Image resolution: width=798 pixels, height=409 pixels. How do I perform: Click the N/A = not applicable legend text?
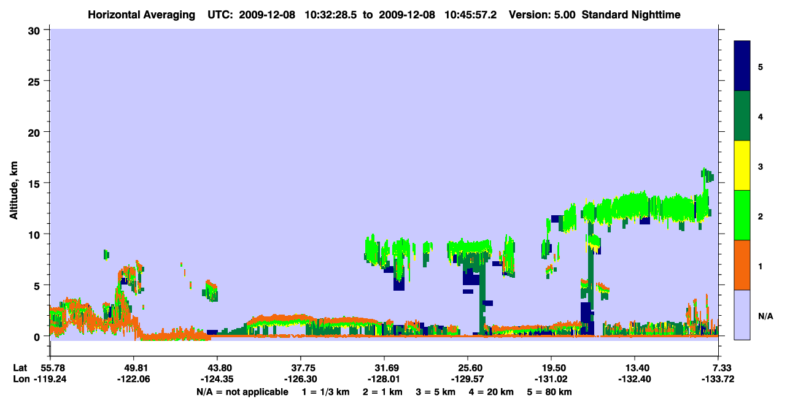(x=242, y=391)
